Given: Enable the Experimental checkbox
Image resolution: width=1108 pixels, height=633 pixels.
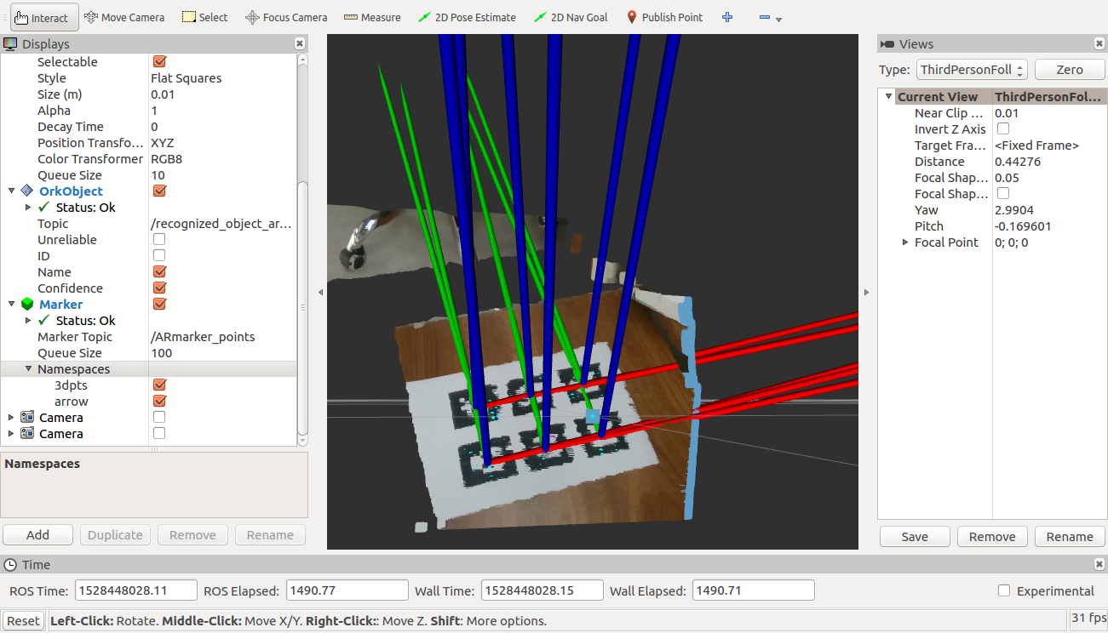Looking at the screenshot, I should point(1004,590).
